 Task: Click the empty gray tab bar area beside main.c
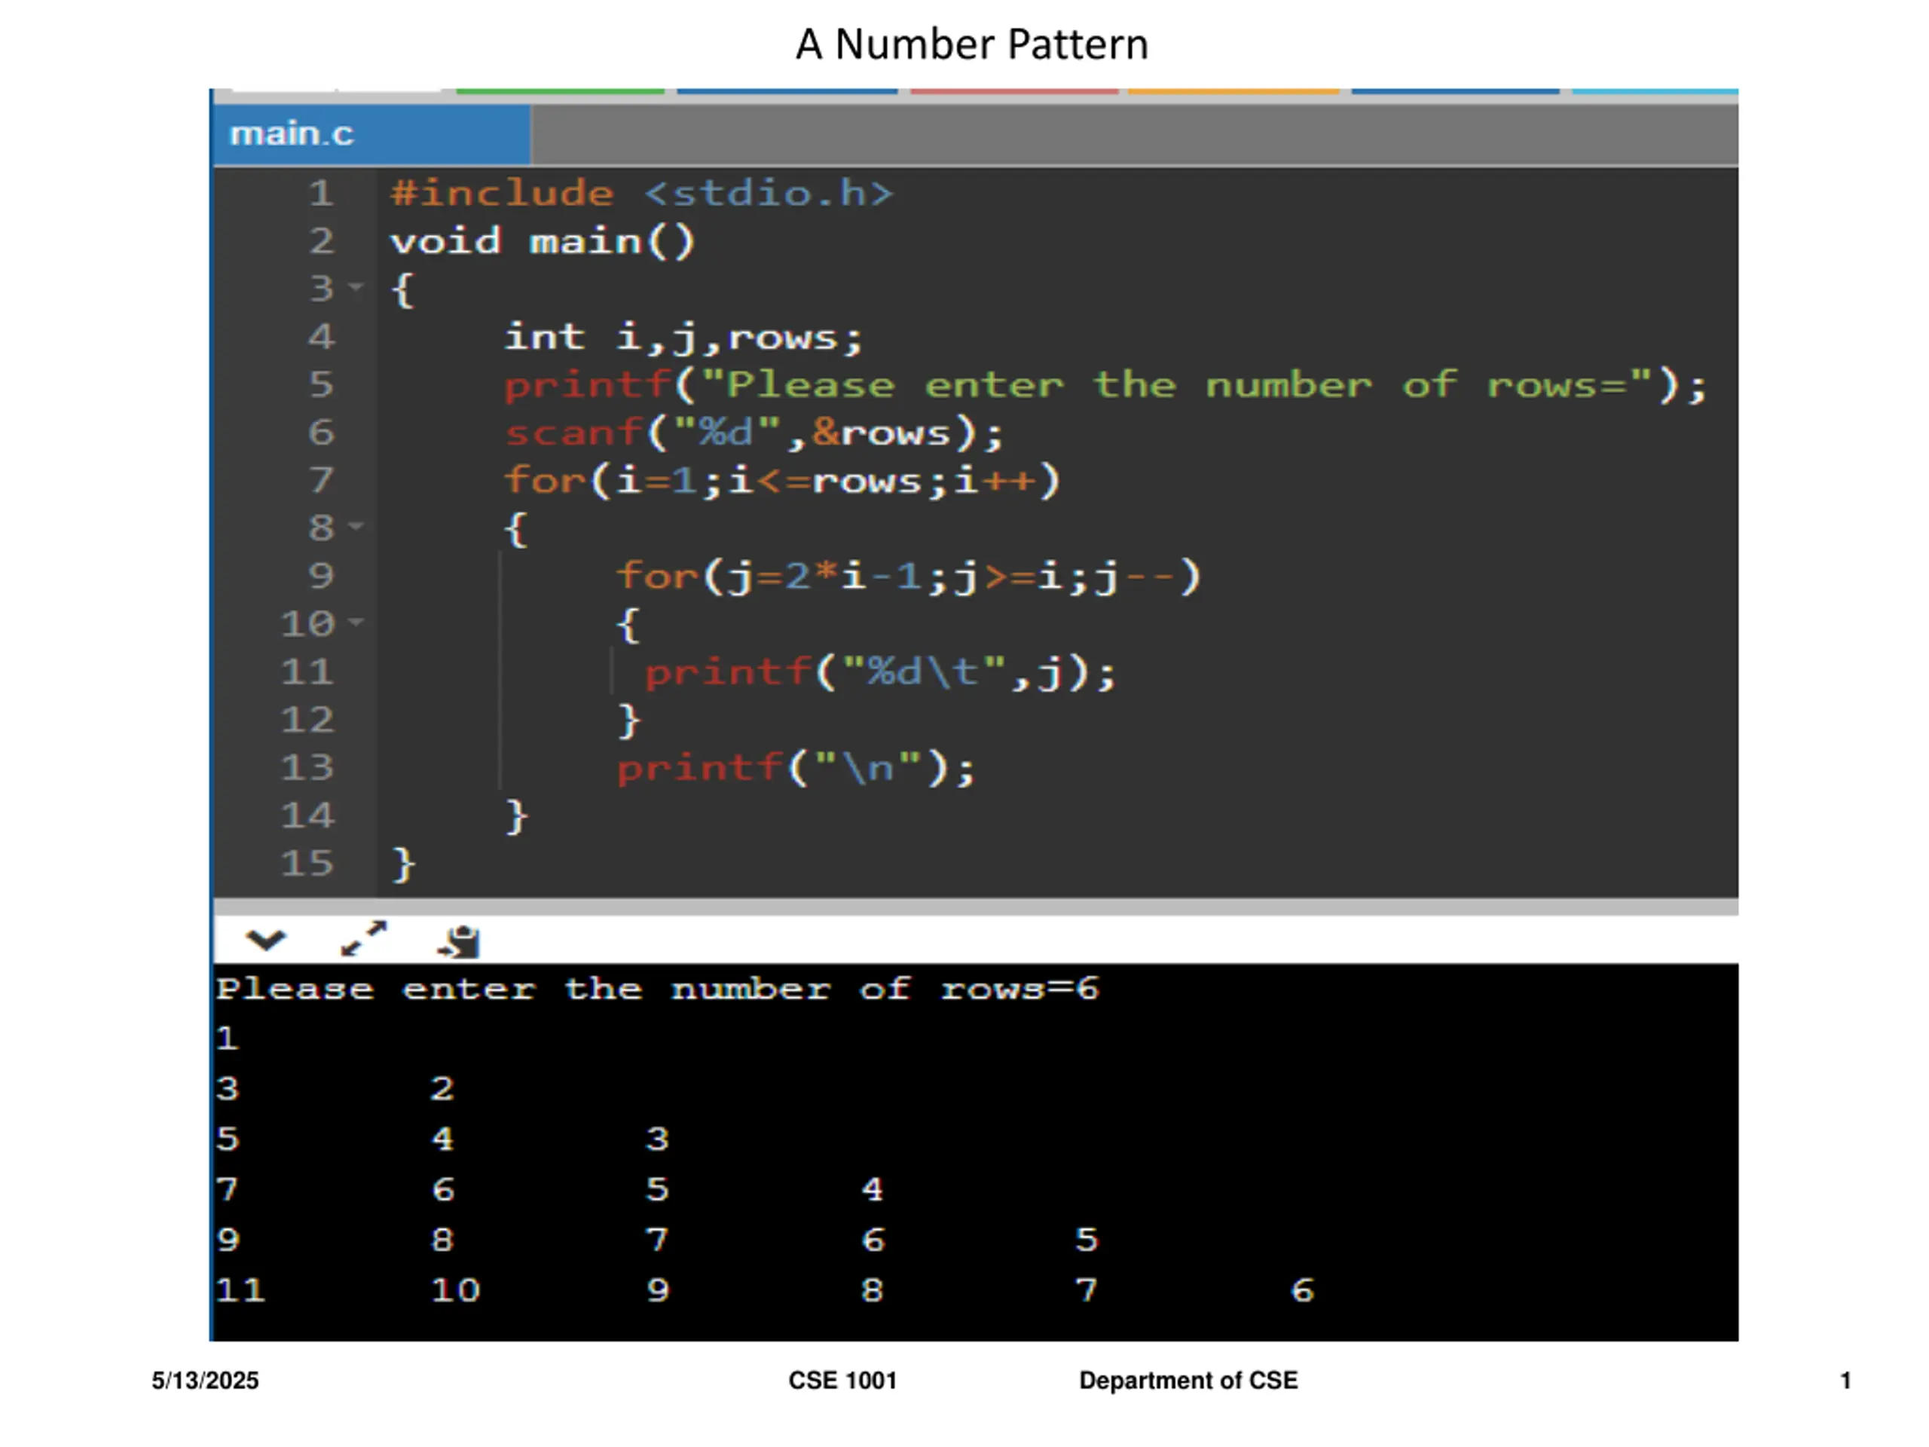1134,134
